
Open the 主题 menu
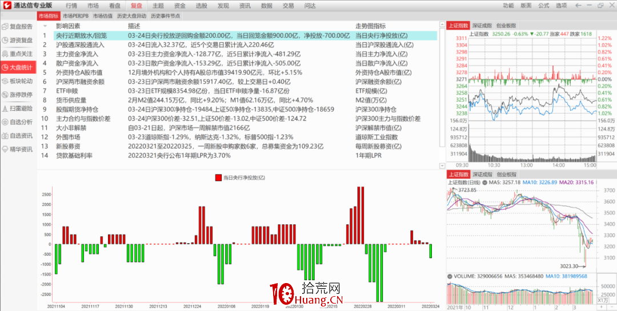pos(158,6)
